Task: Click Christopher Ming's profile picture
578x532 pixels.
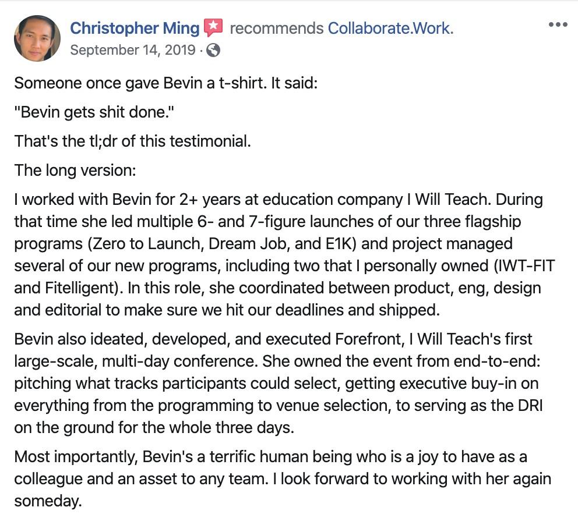Action: coord(37,38)
